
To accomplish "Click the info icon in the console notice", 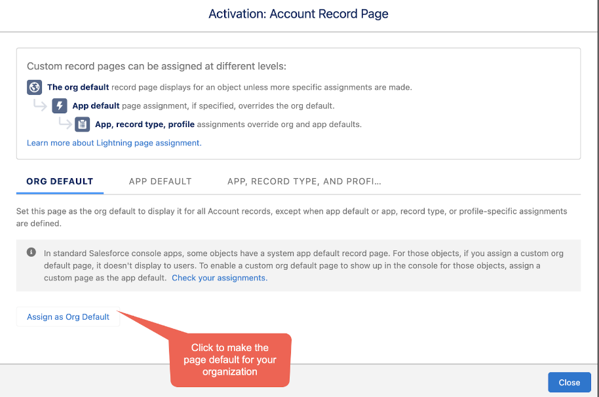I will pos(31,252).
